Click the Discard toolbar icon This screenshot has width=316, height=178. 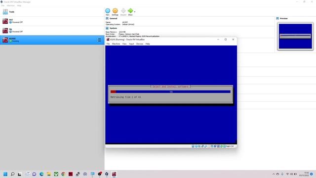(123, 11)
